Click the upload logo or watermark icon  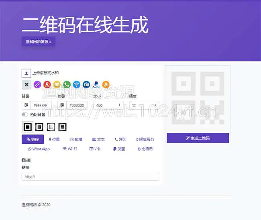(x=27, y=73)
